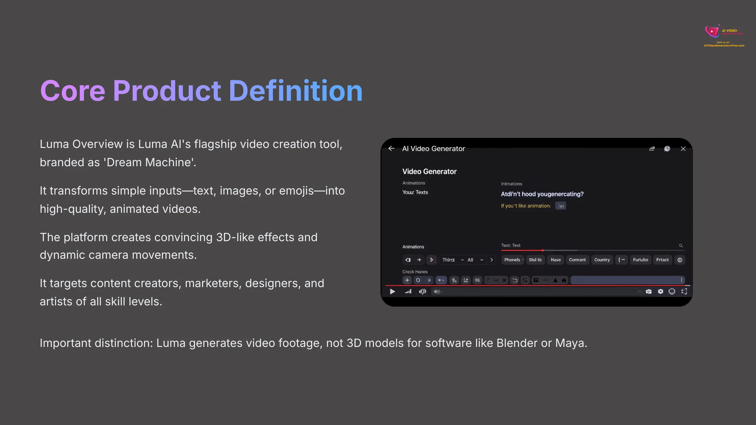Open the three-dot menu in the blue bar
Screen dimensions: 756x425
pos(681,280)
